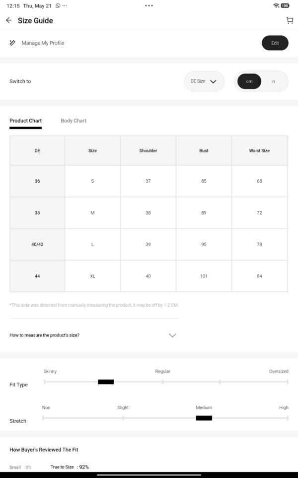Screen dimensions: 298x478
Task: Switch units to in
Action: point(273,81)
